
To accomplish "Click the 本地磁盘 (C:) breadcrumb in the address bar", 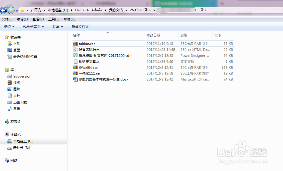I will pos(58,10).
